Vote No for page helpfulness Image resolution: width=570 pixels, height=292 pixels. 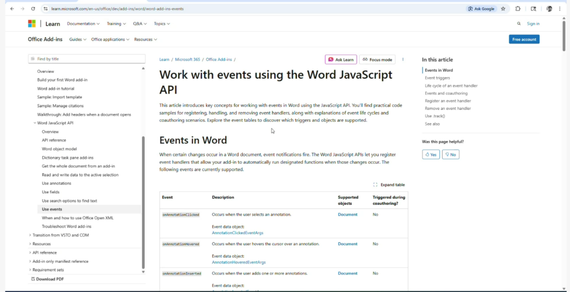[x=450, y=154]
